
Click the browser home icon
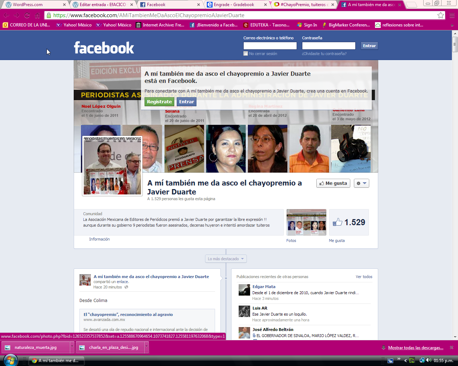[38, 15]
